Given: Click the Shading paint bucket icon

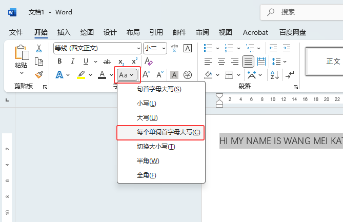Looking at the screenshot, I should point(208,75).
